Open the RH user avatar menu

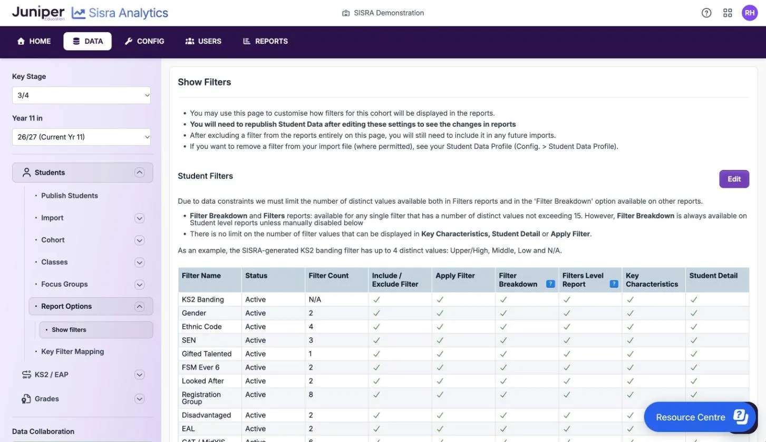pos(750,13)
